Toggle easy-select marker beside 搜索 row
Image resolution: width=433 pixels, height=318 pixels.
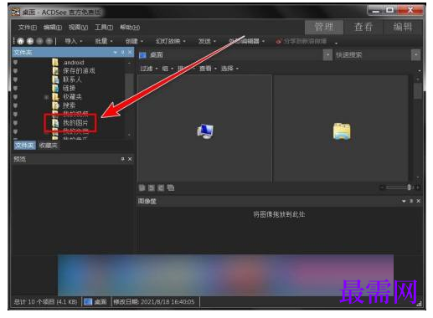click(x=16, y=105)
